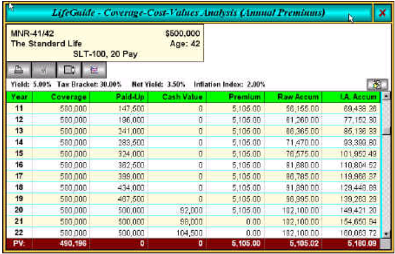Click Paid-Up value 147,500
Viewport: 395px width, 254px height.
point(131,108)
